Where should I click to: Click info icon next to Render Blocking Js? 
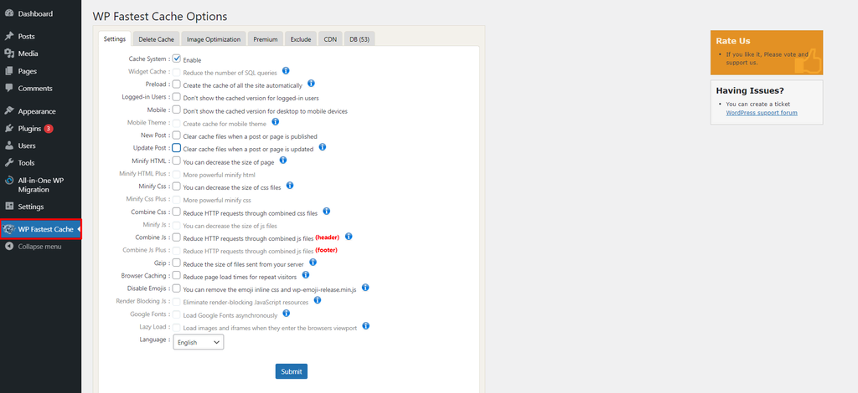click(318, 300)
